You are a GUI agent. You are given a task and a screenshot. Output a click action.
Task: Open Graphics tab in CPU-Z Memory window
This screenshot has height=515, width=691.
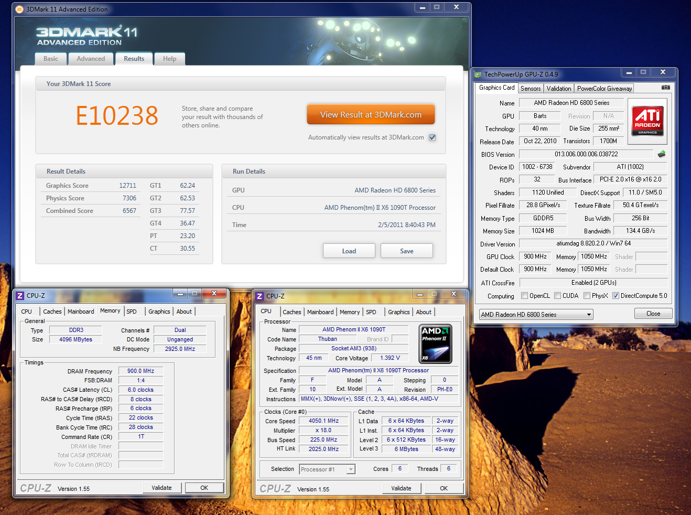tap(159, 312)
